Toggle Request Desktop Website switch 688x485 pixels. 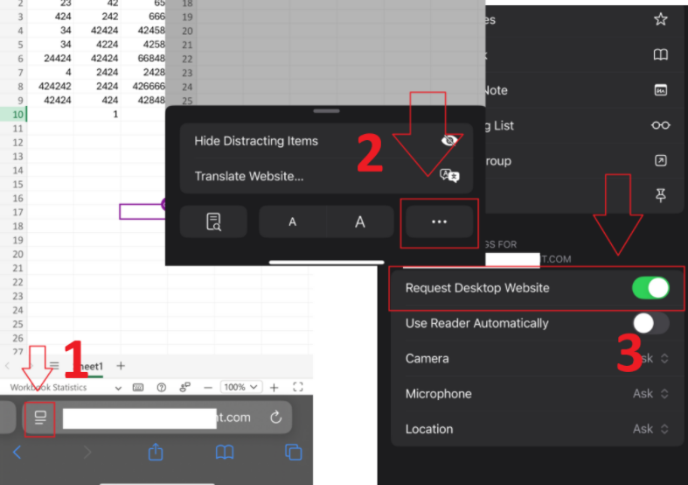(650, 288)
